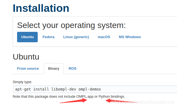Choose Fedora operating system
177x107 pixels.
(48, 37)
